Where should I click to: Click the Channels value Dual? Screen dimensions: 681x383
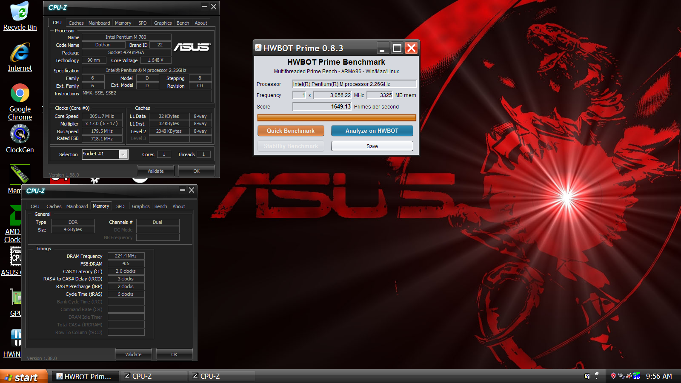coord(157,222)
